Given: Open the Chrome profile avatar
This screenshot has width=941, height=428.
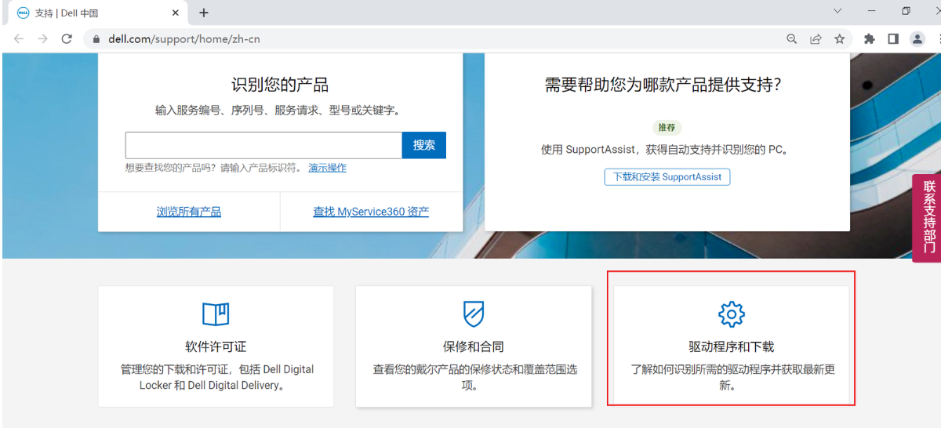Looking at the screenshot, I should pyautogui.click(x=917, y=38).
